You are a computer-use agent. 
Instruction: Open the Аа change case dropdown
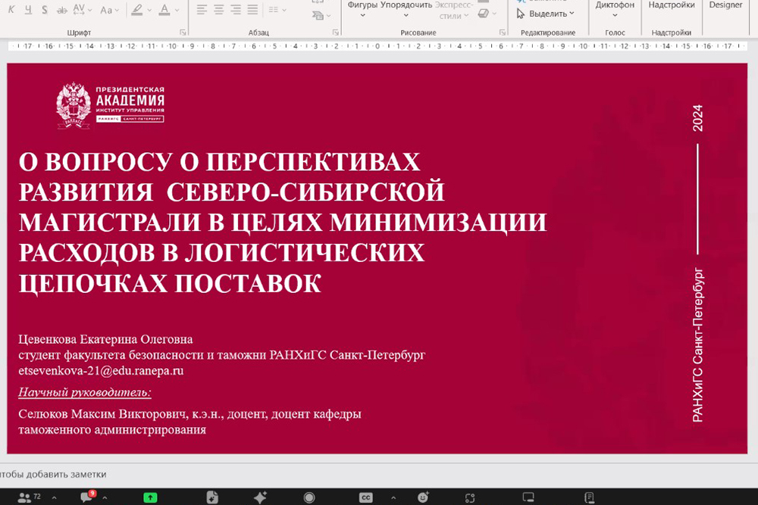[110, 11]
